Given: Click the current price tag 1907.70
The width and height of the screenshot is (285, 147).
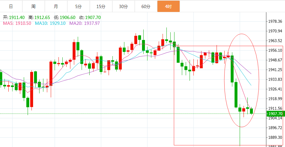Looking at the screenshot, I should (x=275, y=113).
